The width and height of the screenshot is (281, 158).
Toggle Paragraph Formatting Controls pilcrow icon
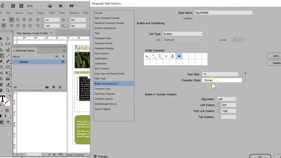pos(4,26)
